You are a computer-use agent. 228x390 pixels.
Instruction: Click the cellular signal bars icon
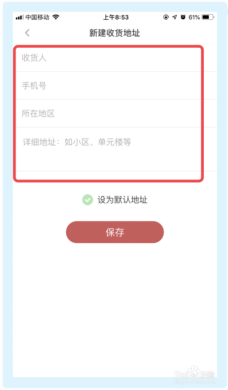tap(20, 17)
